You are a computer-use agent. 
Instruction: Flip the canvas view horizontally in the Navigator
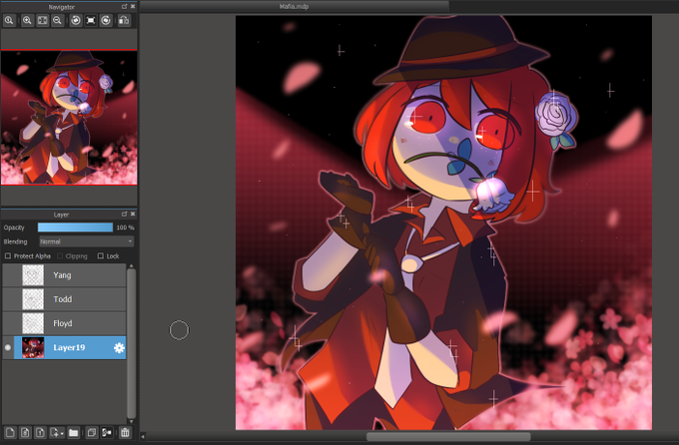[124, 20]
